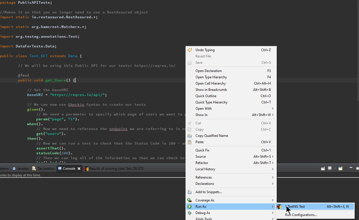
Task: Click the TestNG Test icon in submenu
Action: (x=279, y=207)
